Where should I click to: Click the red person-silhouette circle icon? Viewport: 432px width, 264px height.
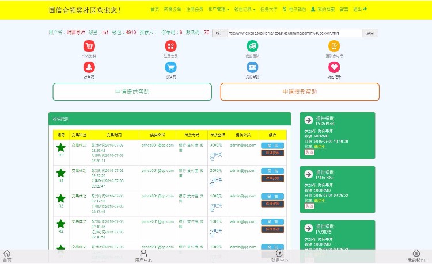tap(89, 67)
